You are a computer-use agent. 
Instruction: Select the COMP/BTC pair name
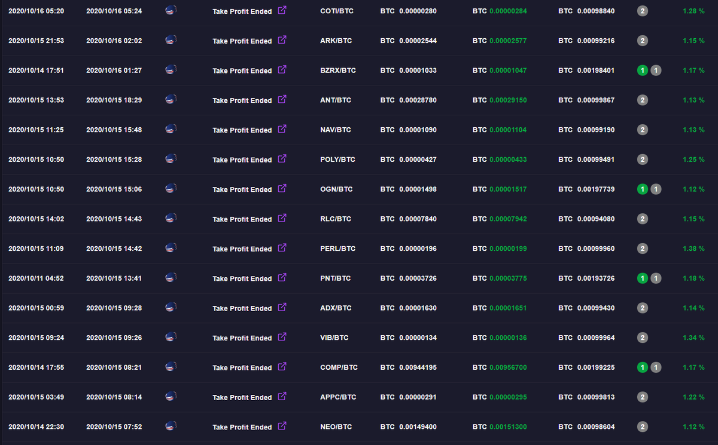coord(339,367)
